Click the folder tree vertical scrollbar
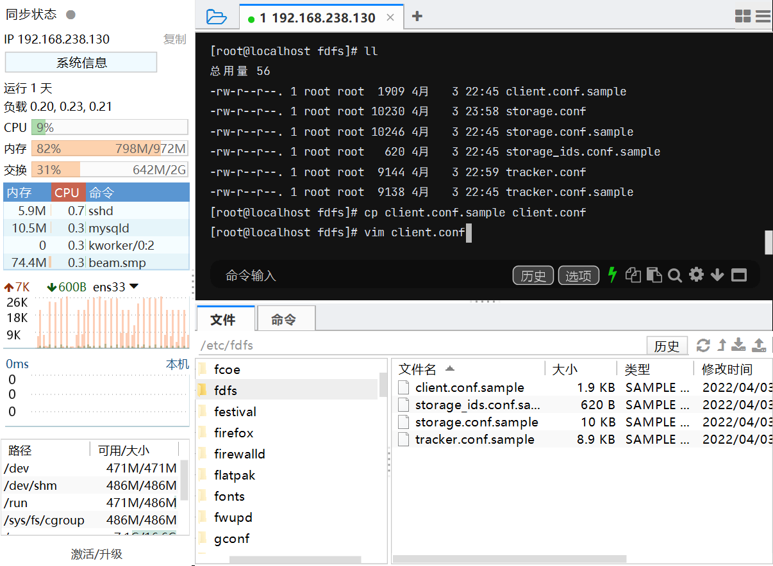The height and width of the screenshot is (566, 773). click(383, 384)
